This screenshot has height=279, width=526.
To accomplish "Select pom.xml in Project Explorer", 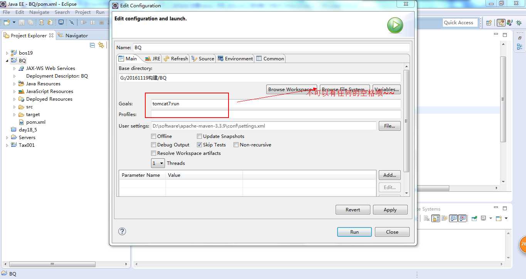I will (x=32, y=122).
